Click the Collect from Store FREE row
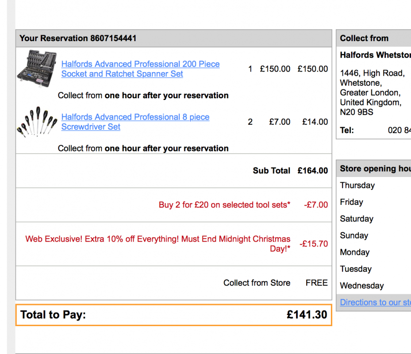The height and width of the screenshot is (354, 411). click(x=257, y=282)
